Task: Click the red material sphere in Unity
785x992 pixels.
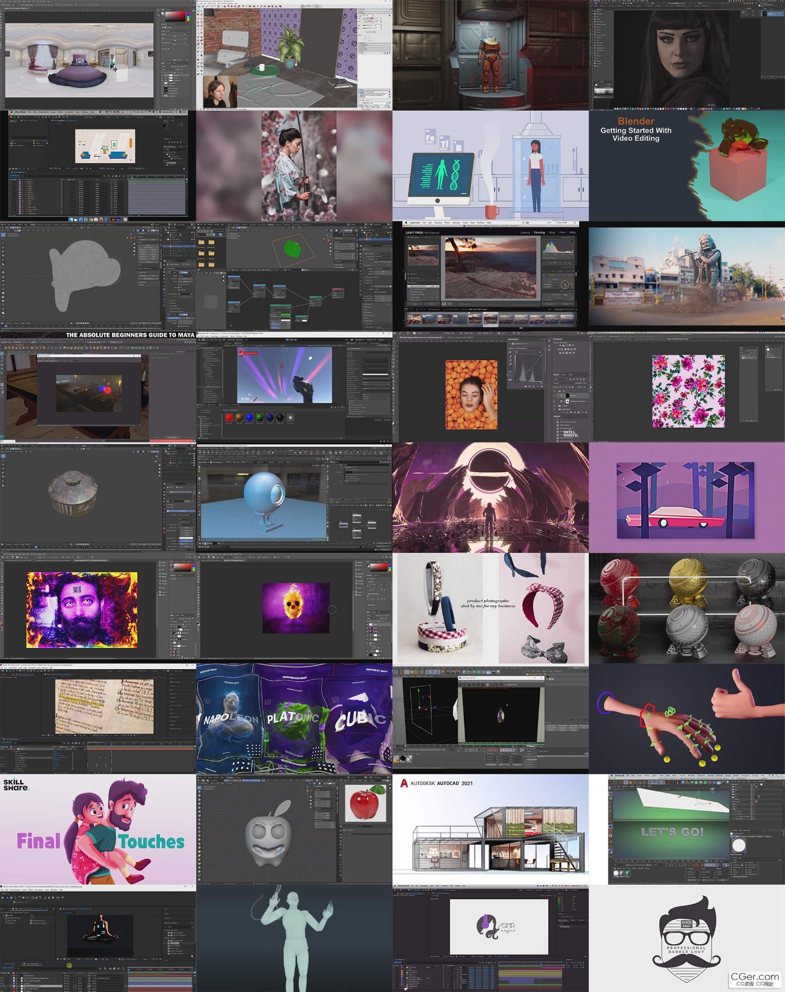Action: (229, 418)
